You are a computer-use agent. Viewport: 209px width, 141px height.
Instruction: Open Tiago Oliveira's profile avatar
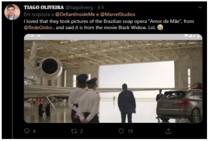[x=12, y=12]
